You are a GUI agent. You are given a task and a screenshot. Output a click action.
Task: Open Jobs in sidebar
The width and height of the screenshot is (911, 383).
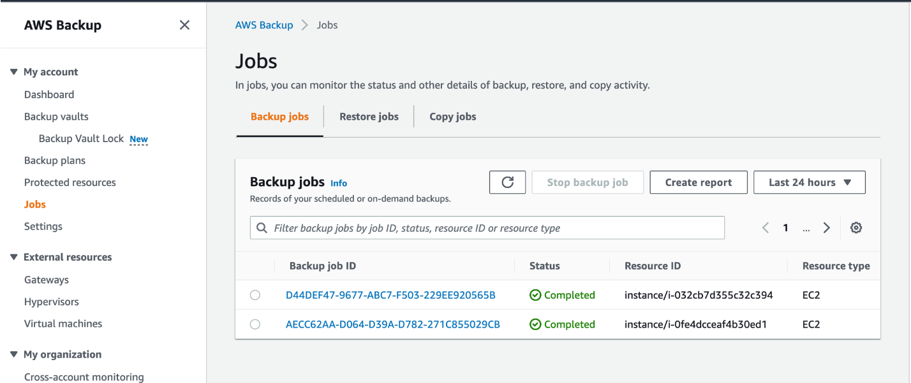35,205
